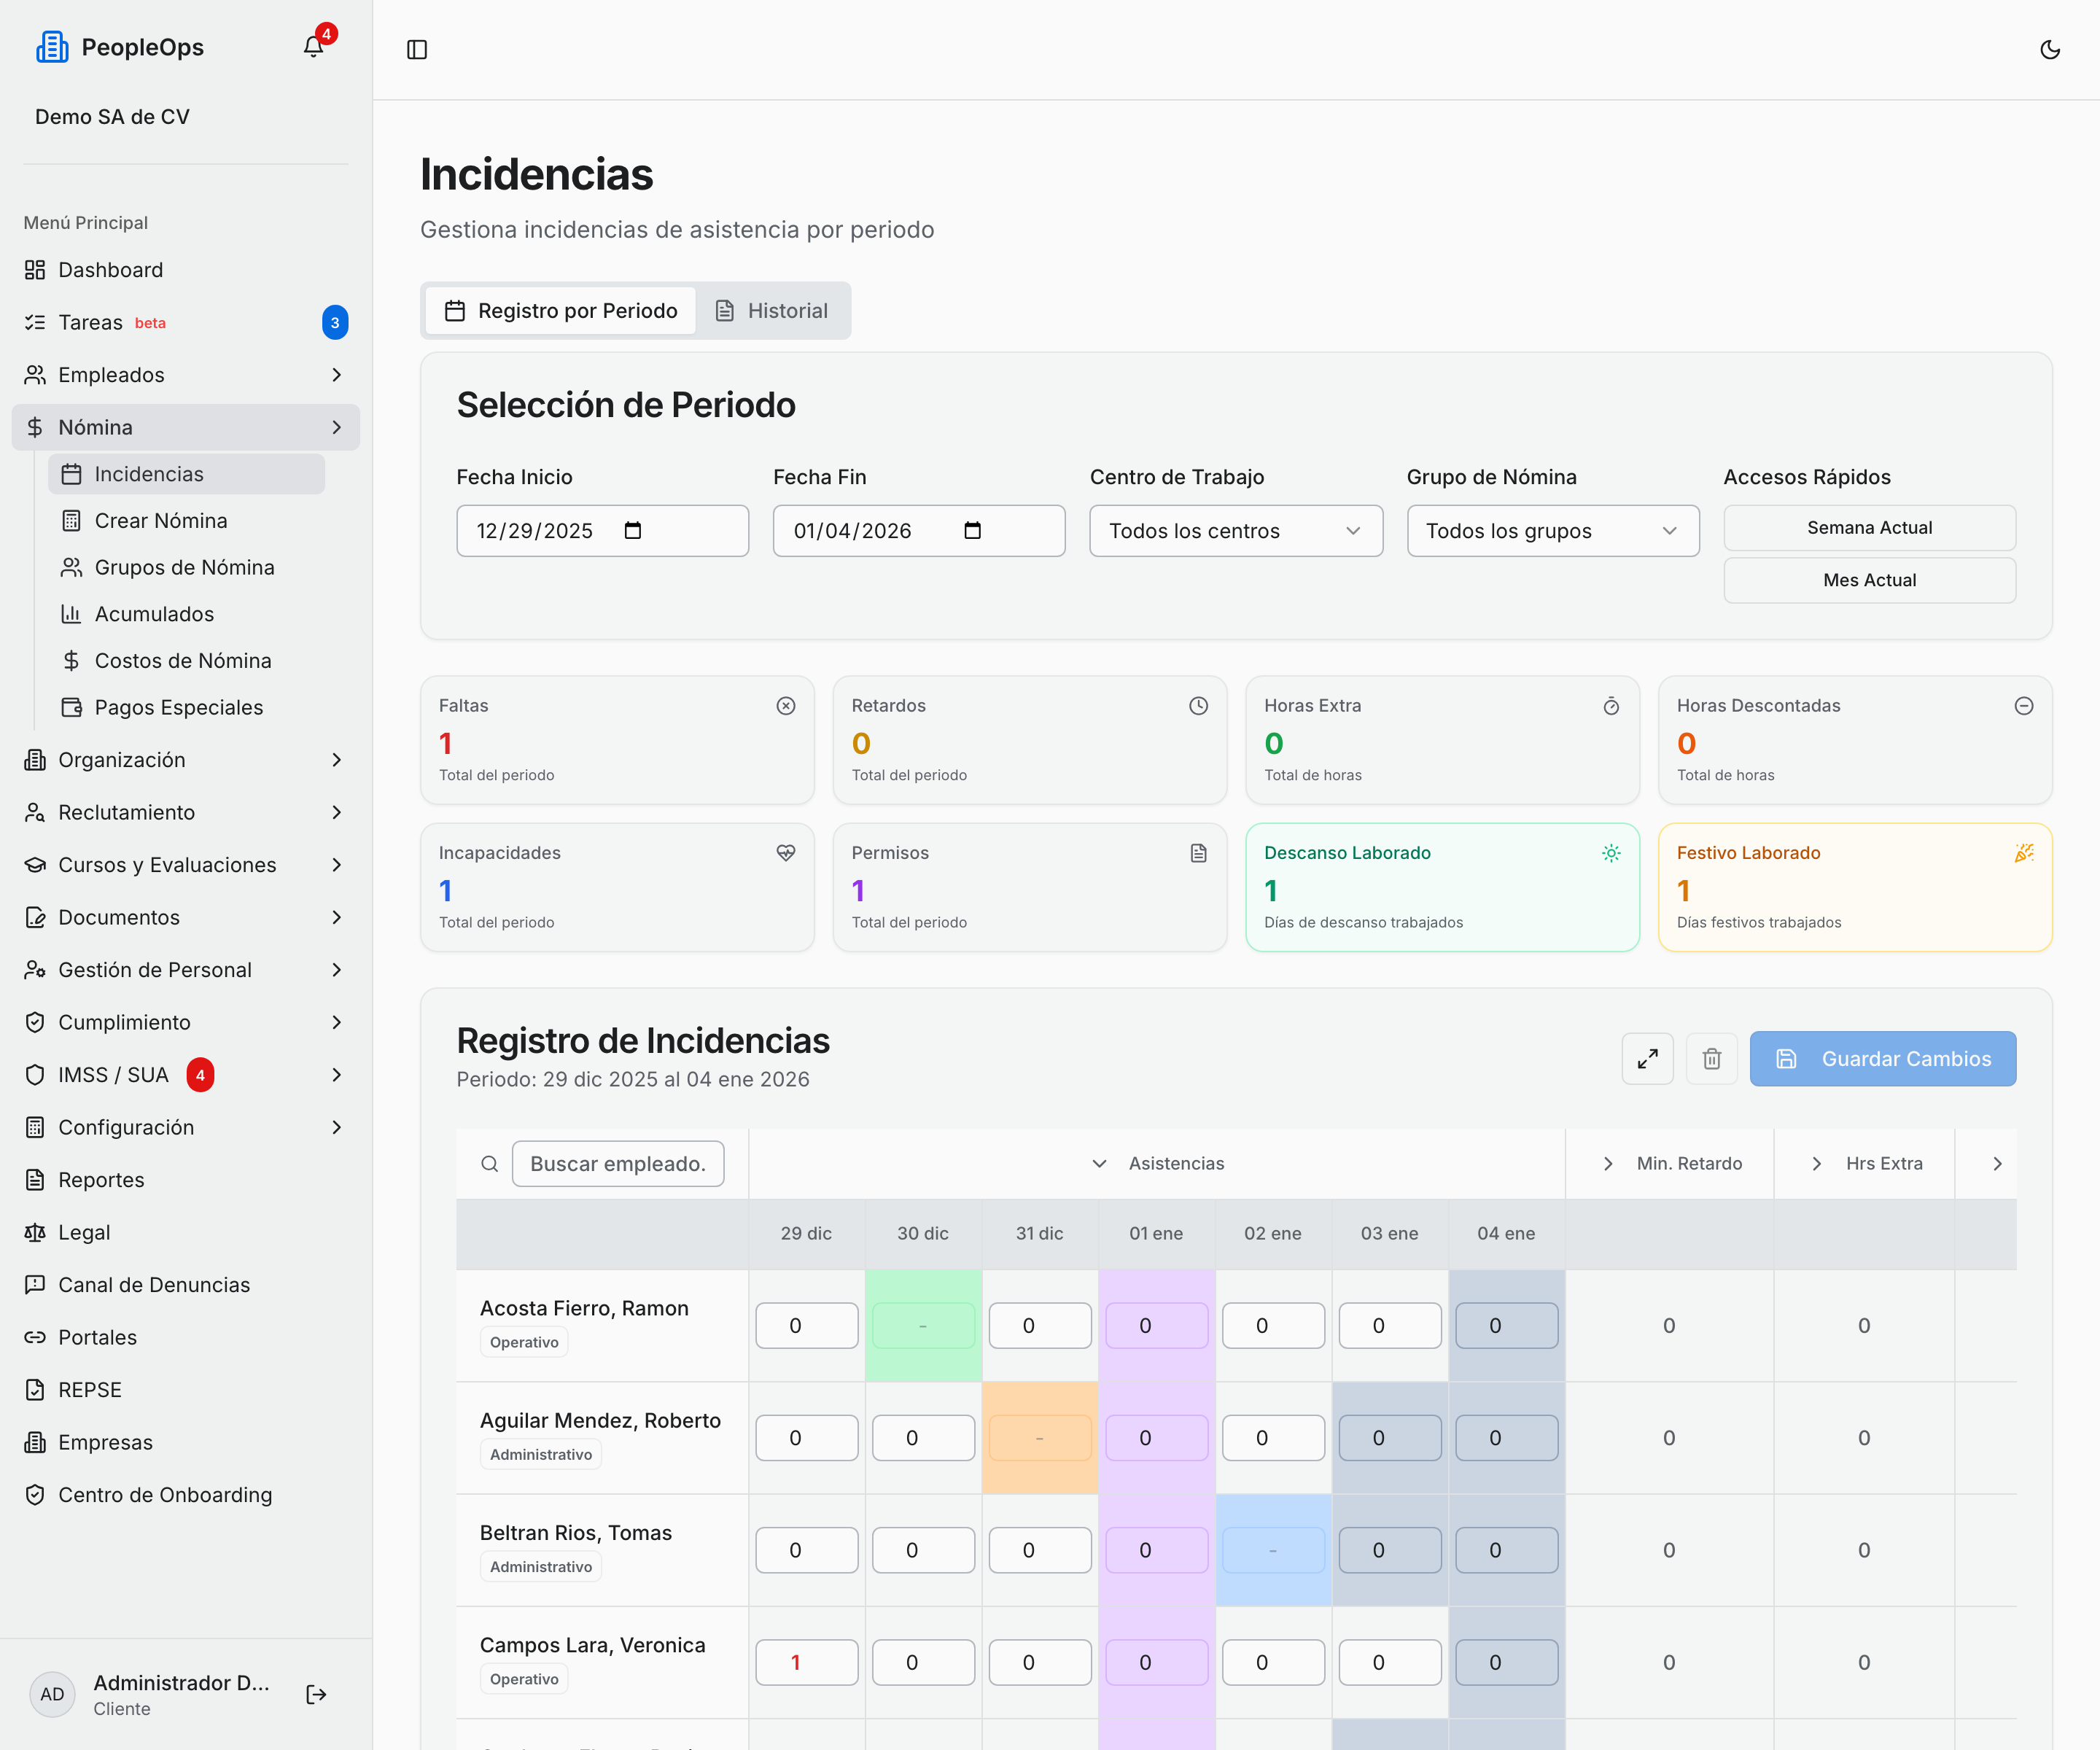Toggle dark mode moon icon
Screen dimensions: 2100x1750
coord(2049,49)
